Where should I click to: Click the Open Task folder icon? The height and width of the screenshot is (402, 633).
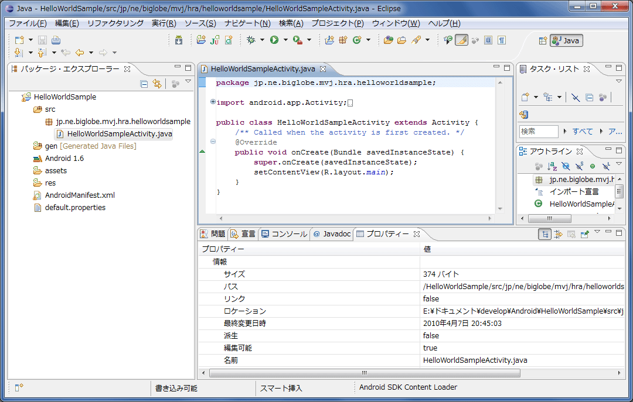[401, 40]
